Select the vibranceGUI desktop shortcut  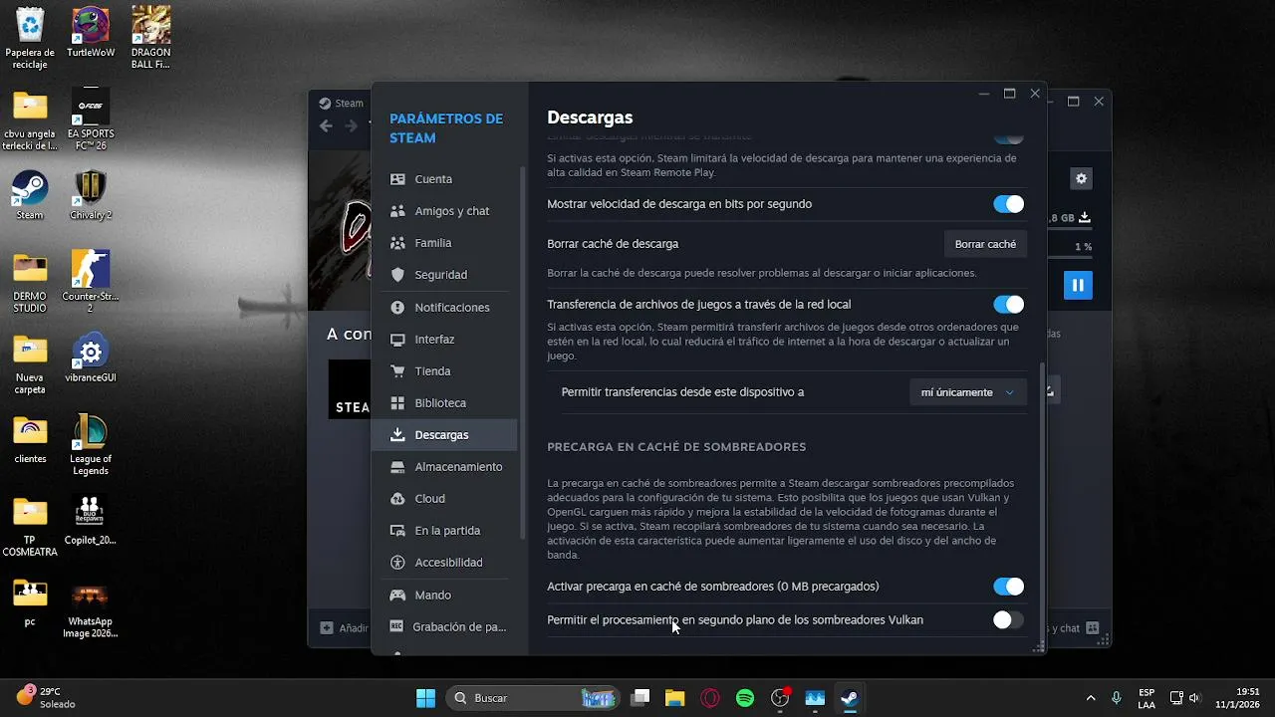click(91, 358)
